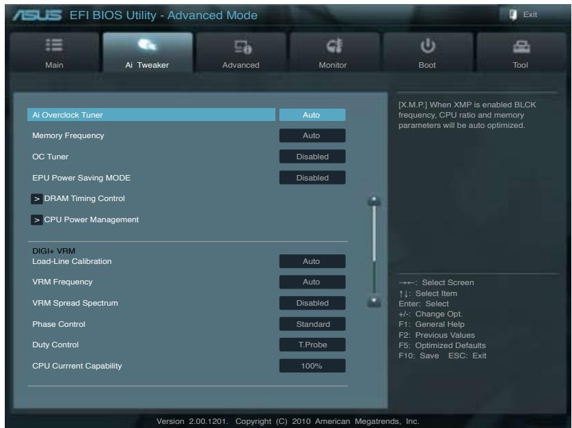572x428 pixels.
Task: Click the Exit button text
Action: (530, 14)
